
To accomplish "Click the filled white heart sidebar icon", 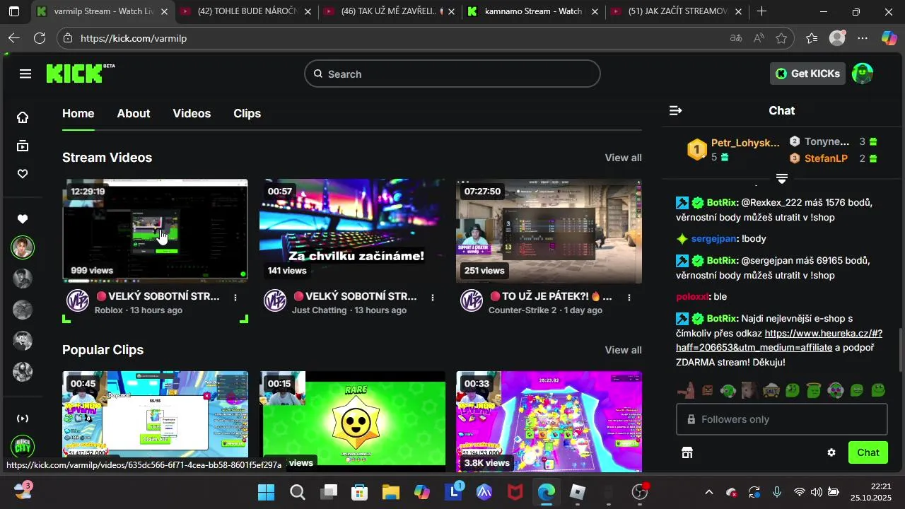I will (23, 219).
